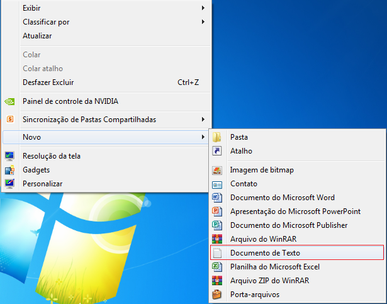Screen dimensions: 387x304
Task: Choose Gadgets from the context menu
Action: coord(106,170)
